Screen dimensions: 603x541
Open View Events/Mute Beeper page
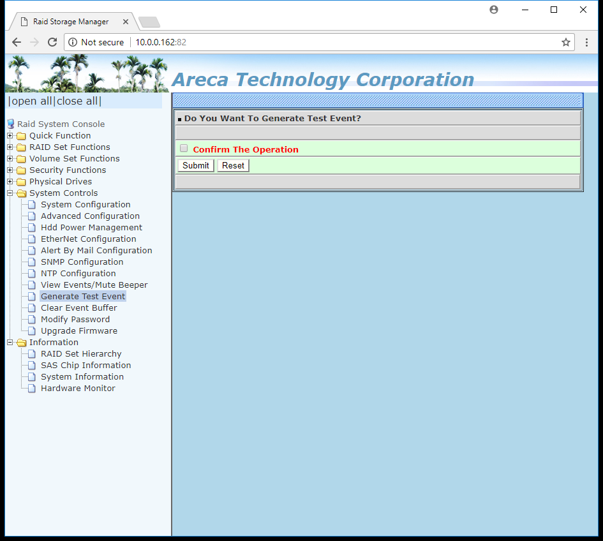(x=94, y=285)
